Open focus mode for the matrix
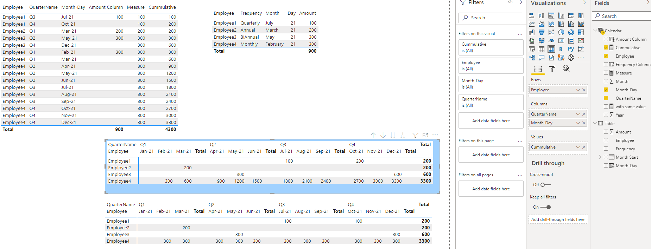 tap(425, 135)
